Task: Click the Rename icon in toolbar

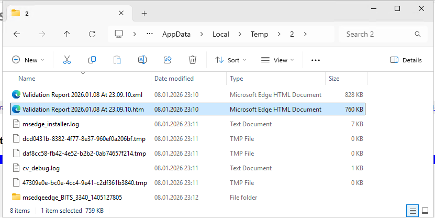Action: (142, 60)
